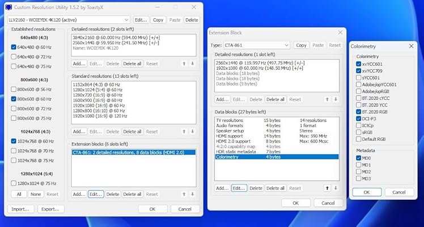The width and height of the screenshot is (424, 227).
Task: Select HDR static metadata data block
Action: click(277, 152)
